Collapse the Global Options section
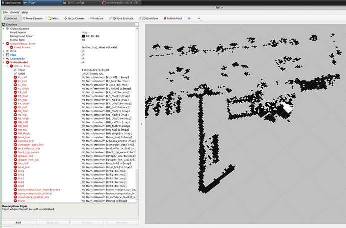This screenshot has width=346, height=228. tap(3, 29)
